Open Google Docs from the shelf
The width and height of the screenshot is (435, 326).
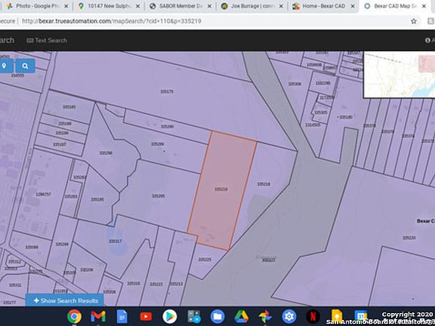[x=122, y=317]
